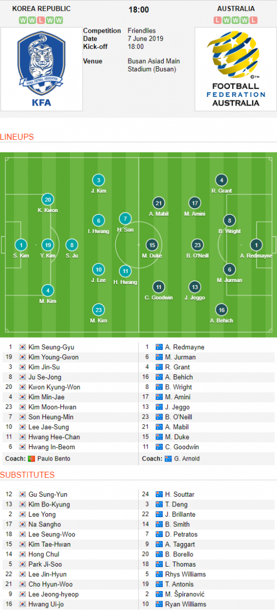Click the Football Federation Australia logo

pyautogui.click(x=236, y=68)
